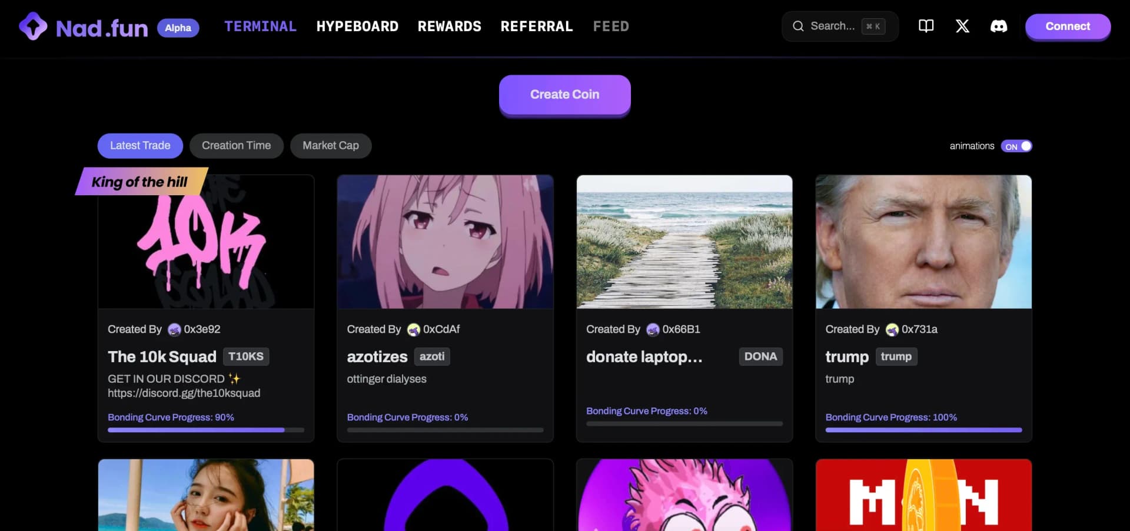Go to the REWARDS tab
Viewport: 1130px width, 531px height.
click(x=449, y=26)
